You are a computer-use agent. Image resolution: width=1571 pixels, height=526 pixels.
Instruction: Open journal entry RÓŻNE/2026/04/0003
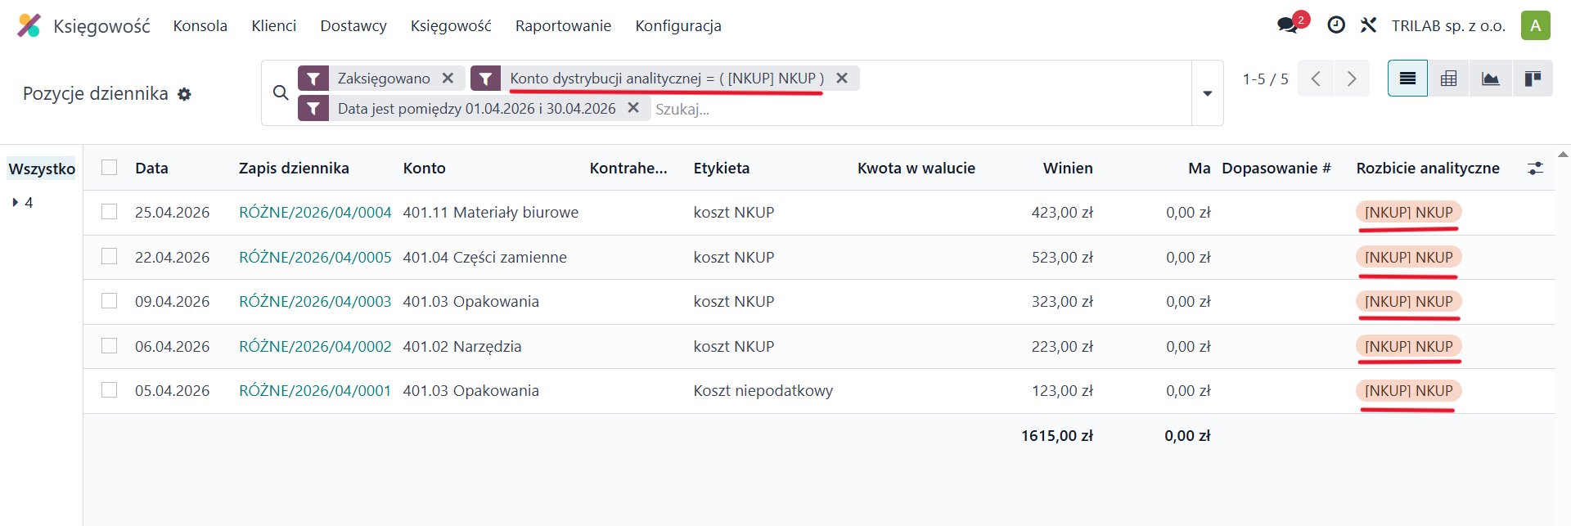coord(315,302)
